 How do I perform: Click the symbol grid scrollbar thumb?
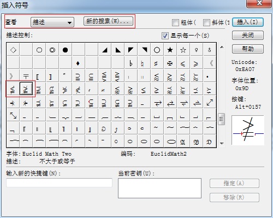[x=222, y=119]
